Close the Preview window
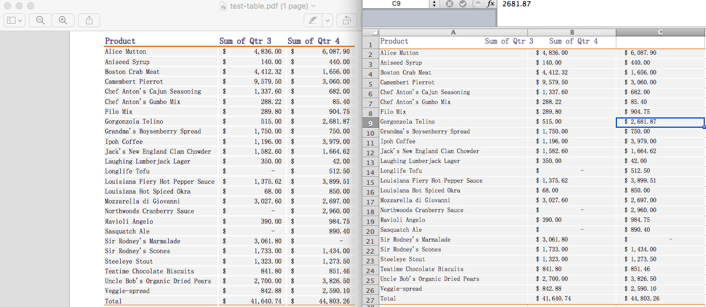706x307 pixels. 7,5
